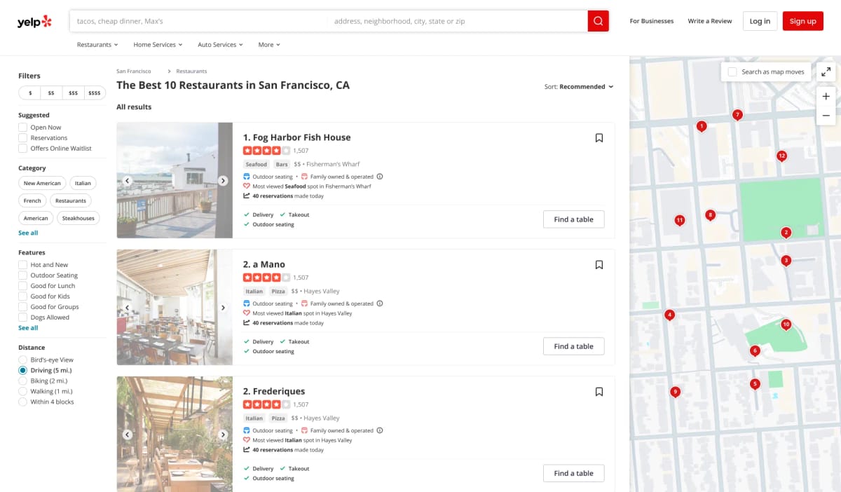Select the $$$ price filter
Image resolution: width=841 pixels, height=492 pixels.
click(x=73, y=93)
